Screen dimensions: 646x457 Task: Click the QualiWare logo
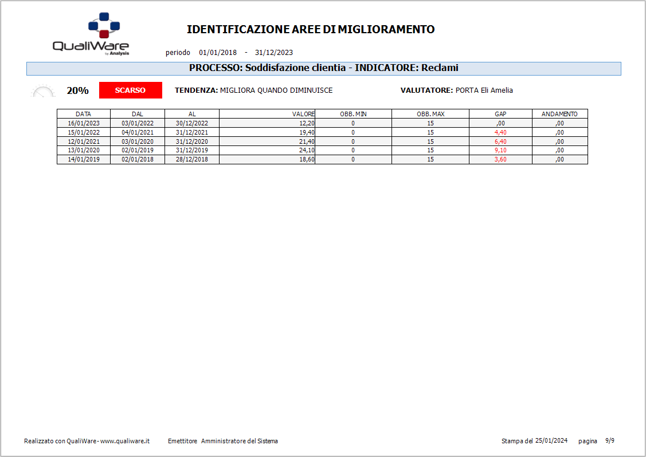tap(92, 34)
